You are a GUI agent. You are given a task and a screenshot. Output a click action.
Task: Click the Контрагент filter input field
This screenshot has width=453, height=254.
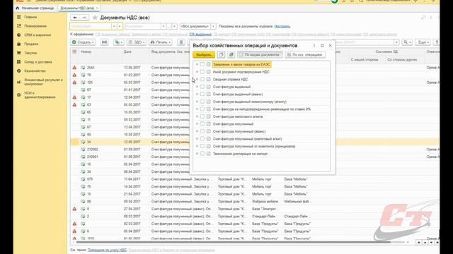coord(143,26)
